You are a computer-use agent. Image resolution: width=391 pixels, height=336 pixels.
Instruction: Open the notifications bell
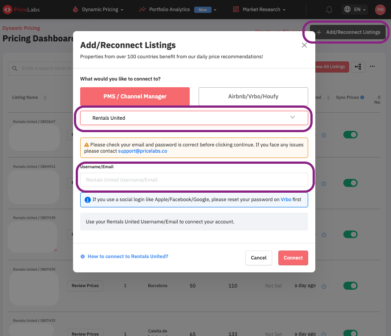pos(329,9)
